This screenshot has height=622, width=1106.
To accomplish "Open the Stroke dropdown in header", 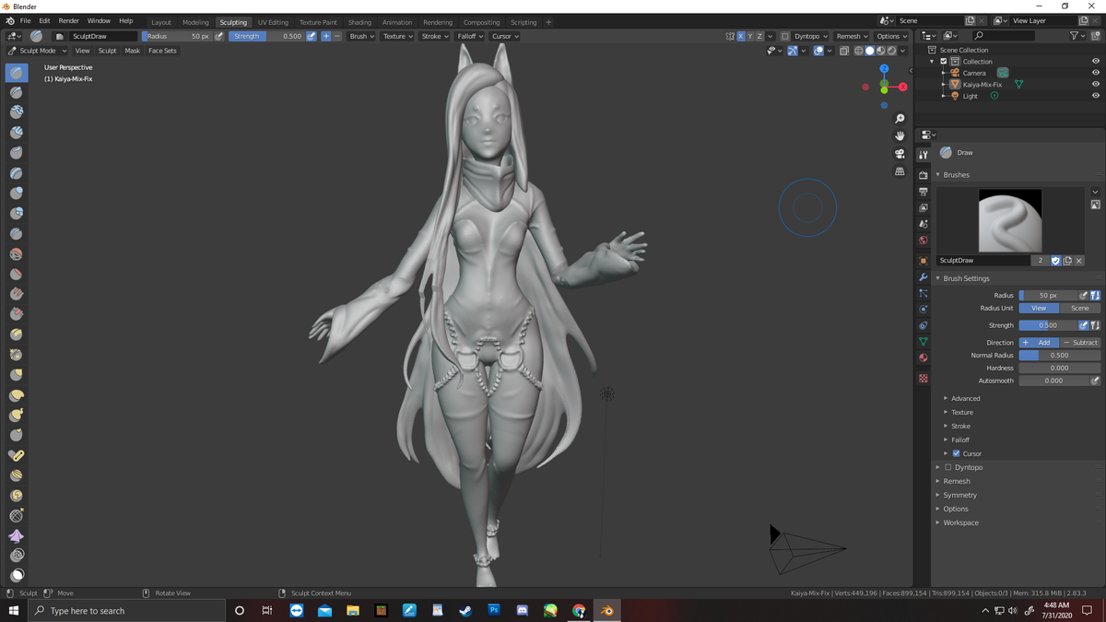I will (x=435, y=36).
